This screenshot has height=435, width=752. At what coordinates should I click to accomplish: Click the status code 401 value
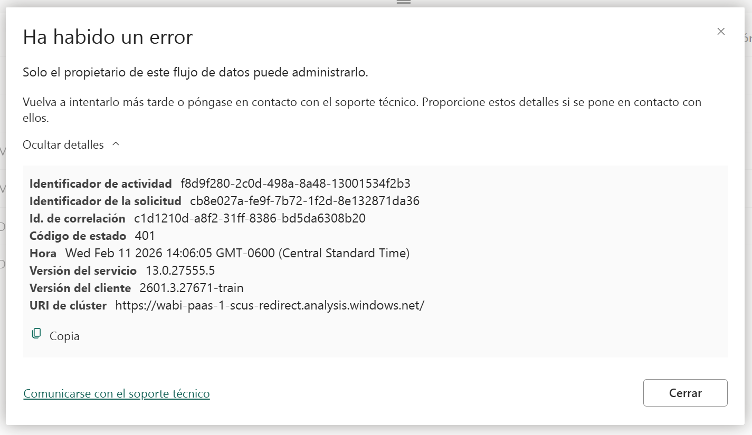[x=145, y=236]
